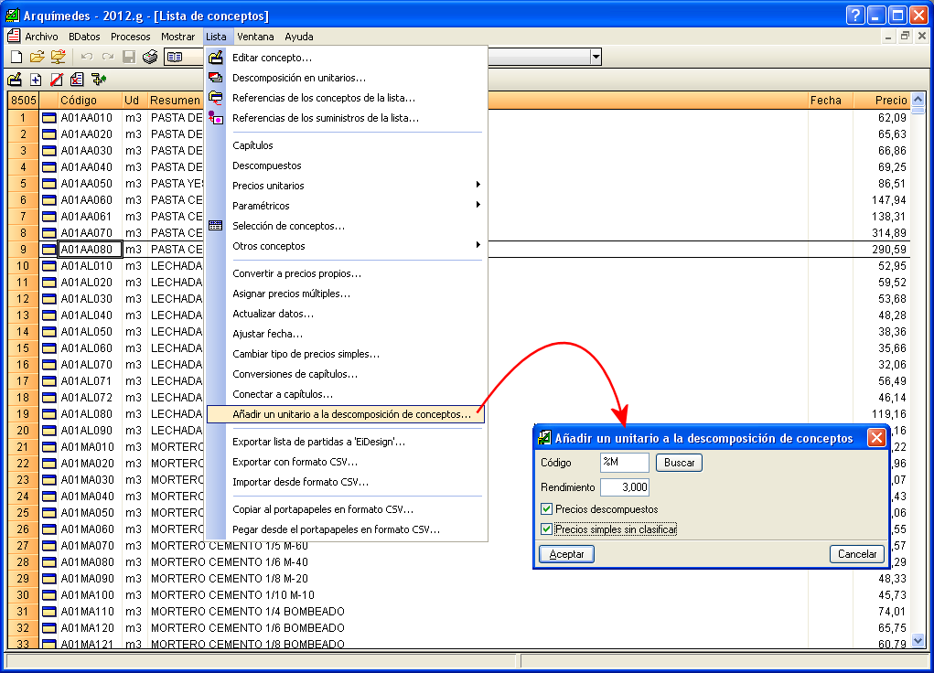The image size is (934, 673).
Task: Click the Redo arrow icon
Action: 108,57
